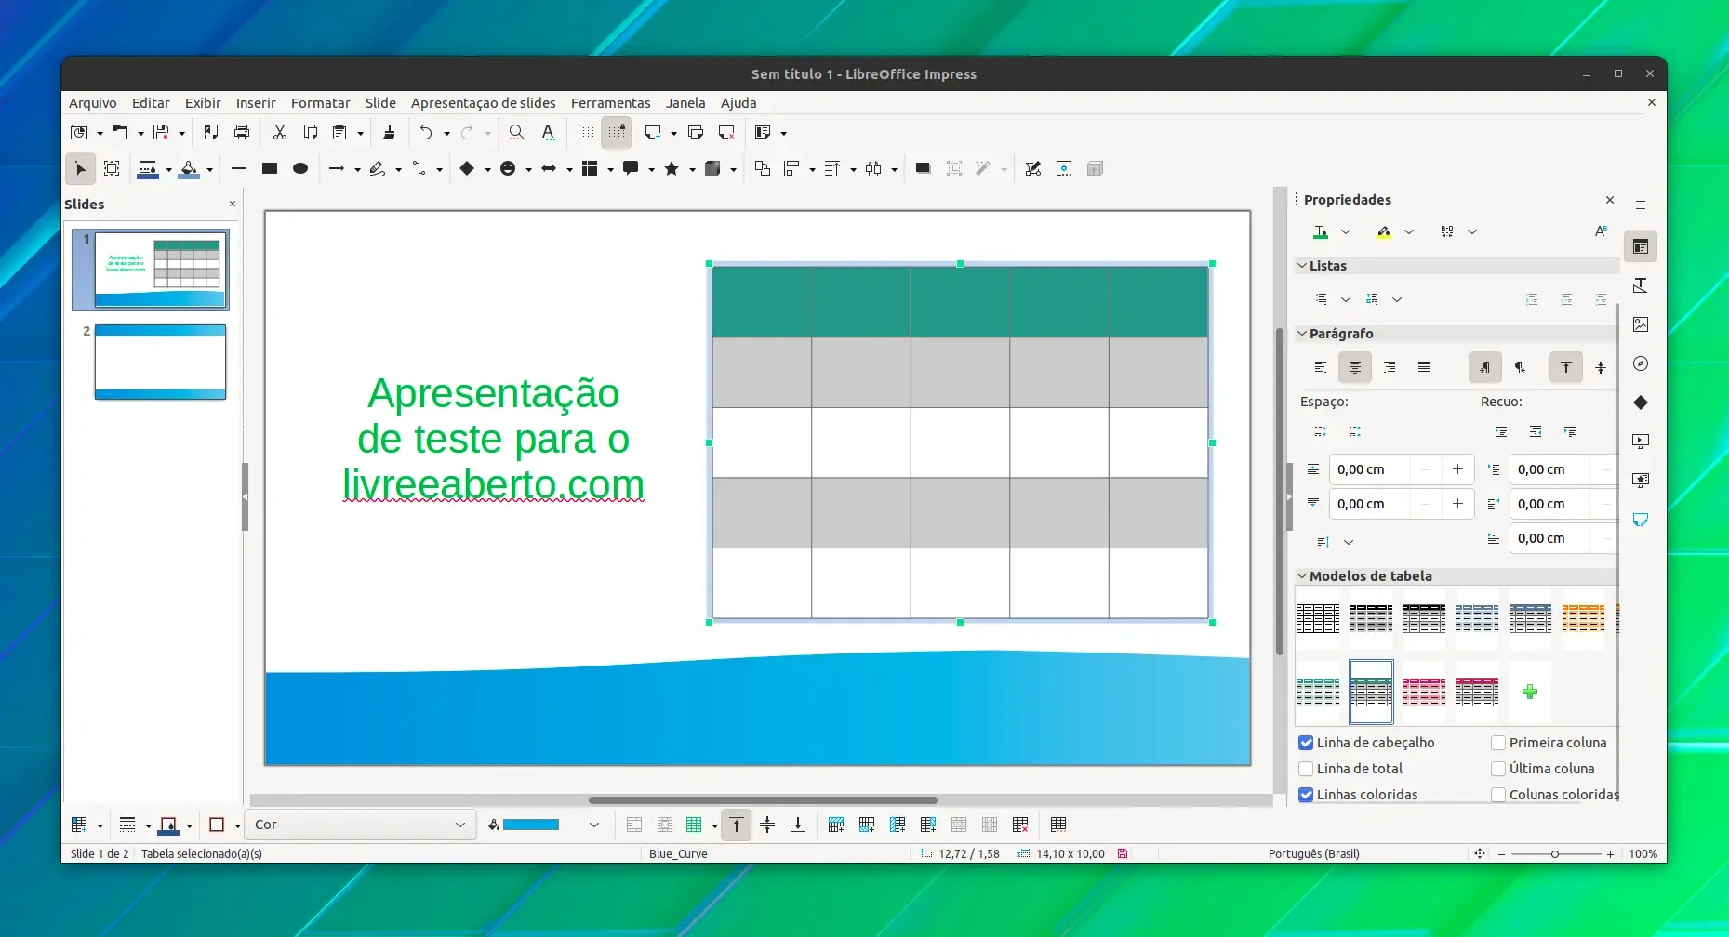Select the arrow Select tool
This screenshot has height=937, width=1729.
coord(81,168)
